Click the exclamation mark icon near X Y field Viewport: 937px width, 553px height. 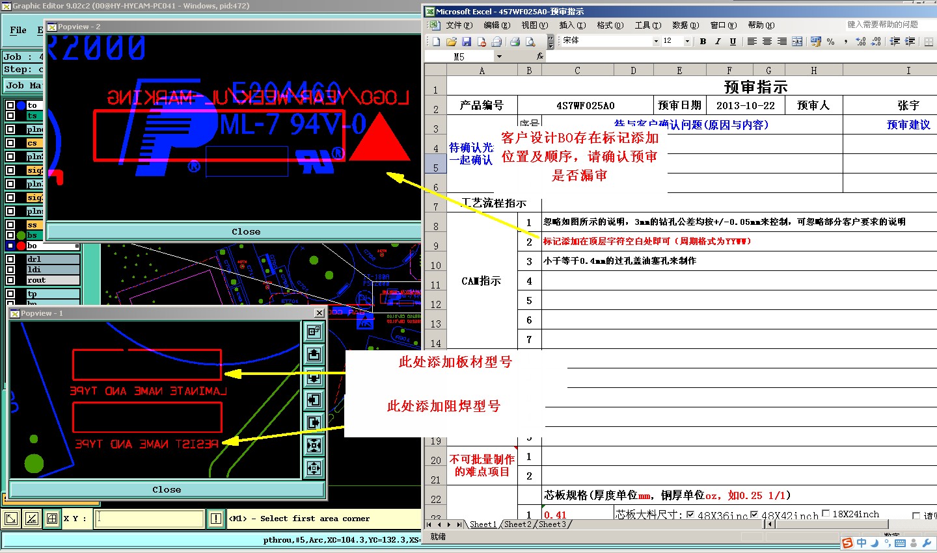pos(216,519)
